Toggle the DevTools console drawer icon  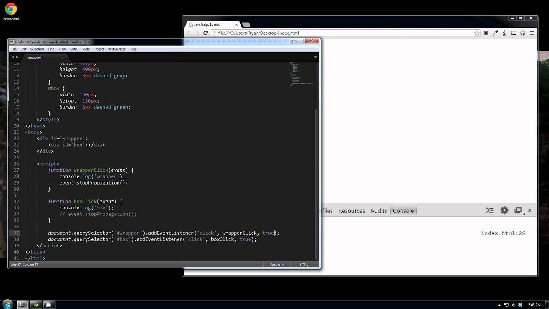pos(490,210)
